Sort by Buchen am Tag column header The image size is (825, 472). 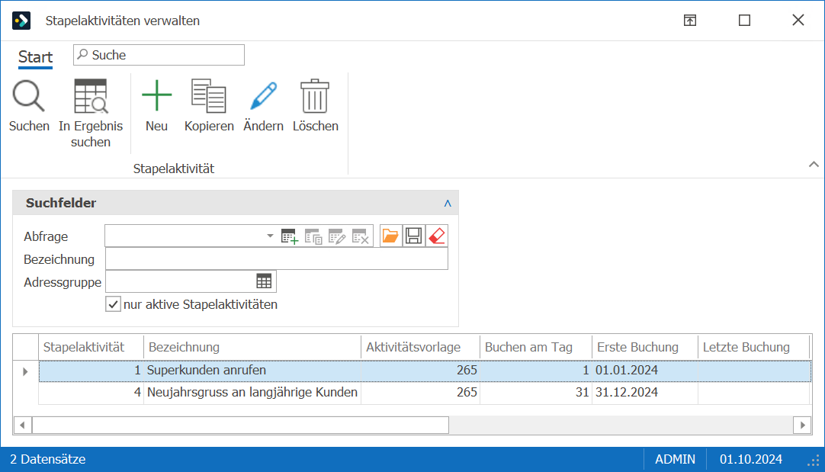535,347
